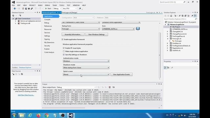The width and height of the screenshot is (210, 118).
Task: Click the View Windows Settings button
Action: (96, 34)
